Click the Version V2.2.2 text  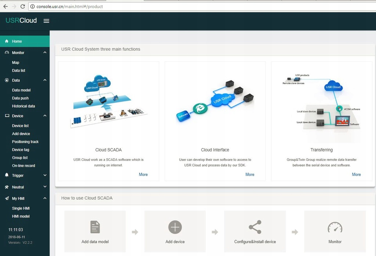click(20, 242)
